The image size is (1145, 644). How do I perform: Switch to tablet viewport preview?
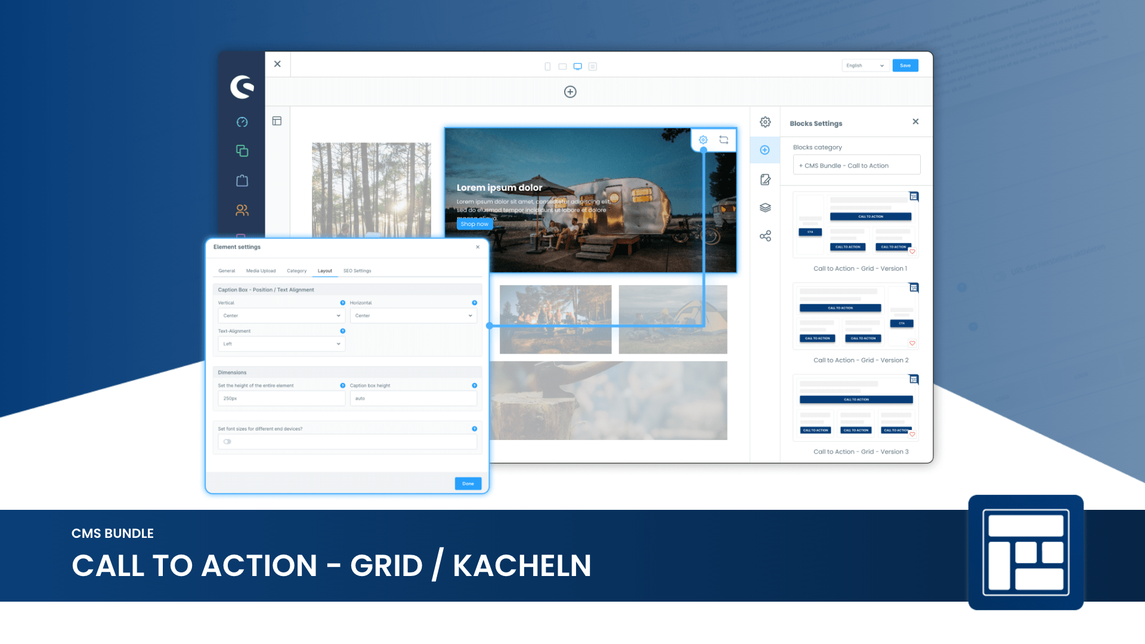click(562, 66)
